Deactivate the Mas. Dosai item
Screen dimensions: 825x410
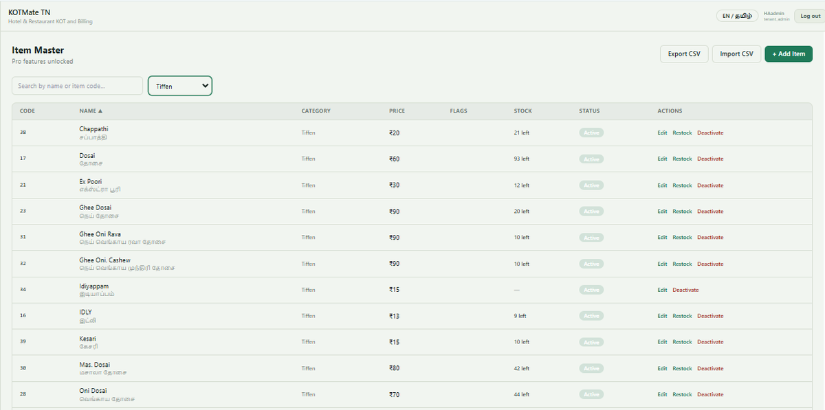coord(710,369)
